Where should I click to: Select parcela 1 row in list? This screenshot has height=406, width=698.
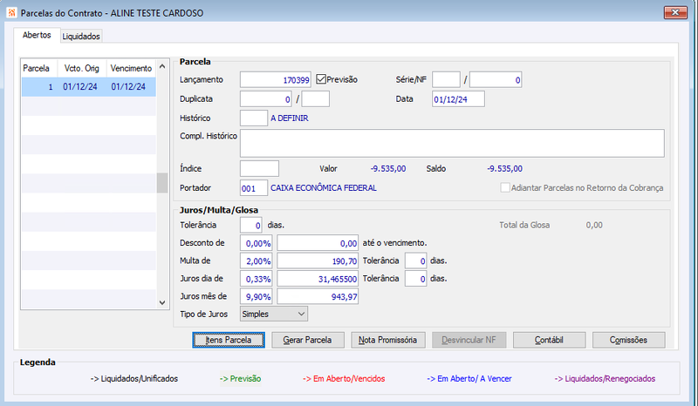point(89,87)
